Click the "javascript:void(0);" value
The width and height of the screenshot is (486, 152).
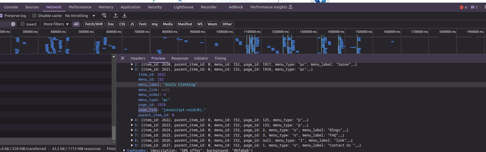(x=184, y=110)
